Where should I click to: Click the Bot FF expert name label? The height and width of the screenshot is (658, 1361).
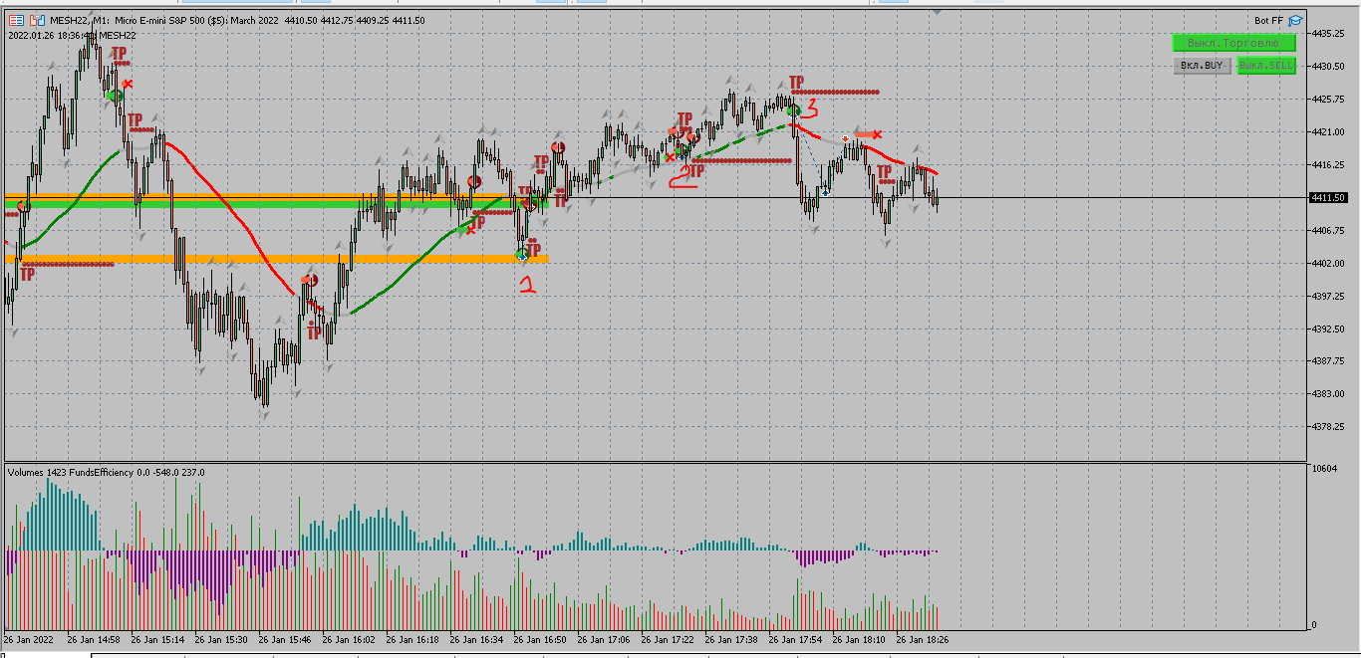click(1268, 20)
